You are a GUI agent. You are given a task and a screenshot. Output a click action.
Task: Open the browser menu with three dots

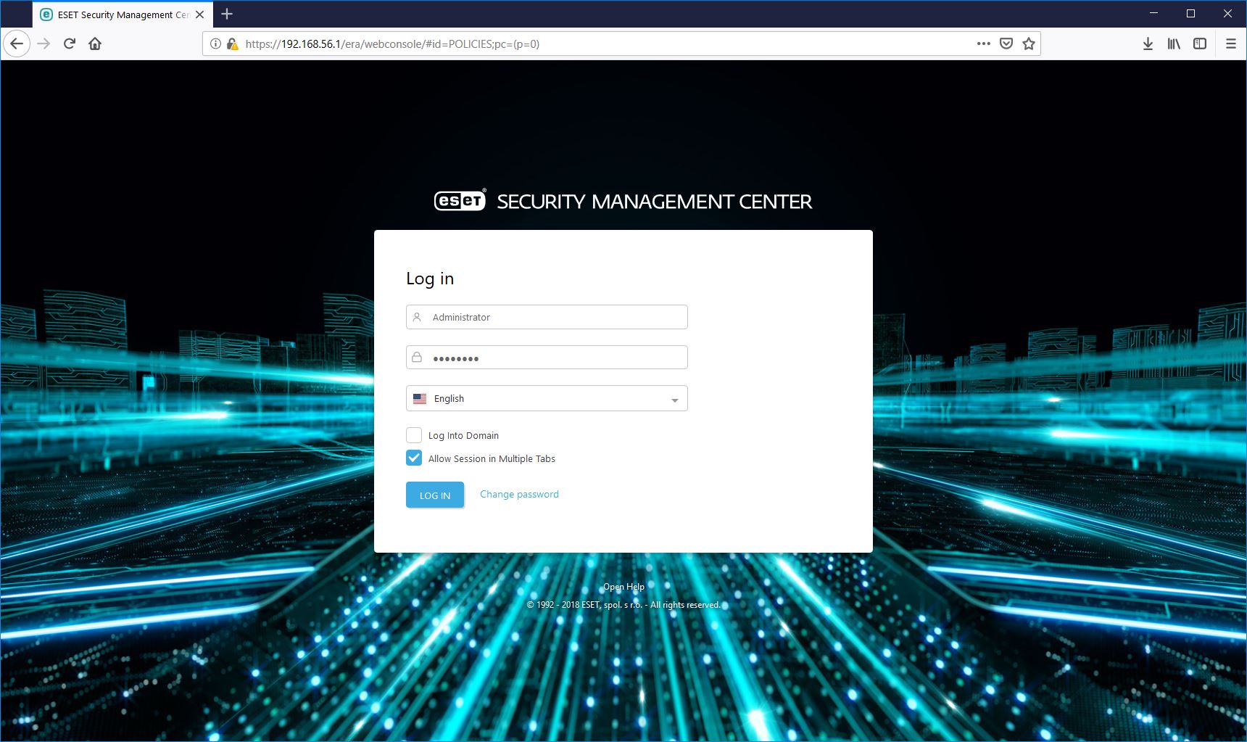coord(982,44)
